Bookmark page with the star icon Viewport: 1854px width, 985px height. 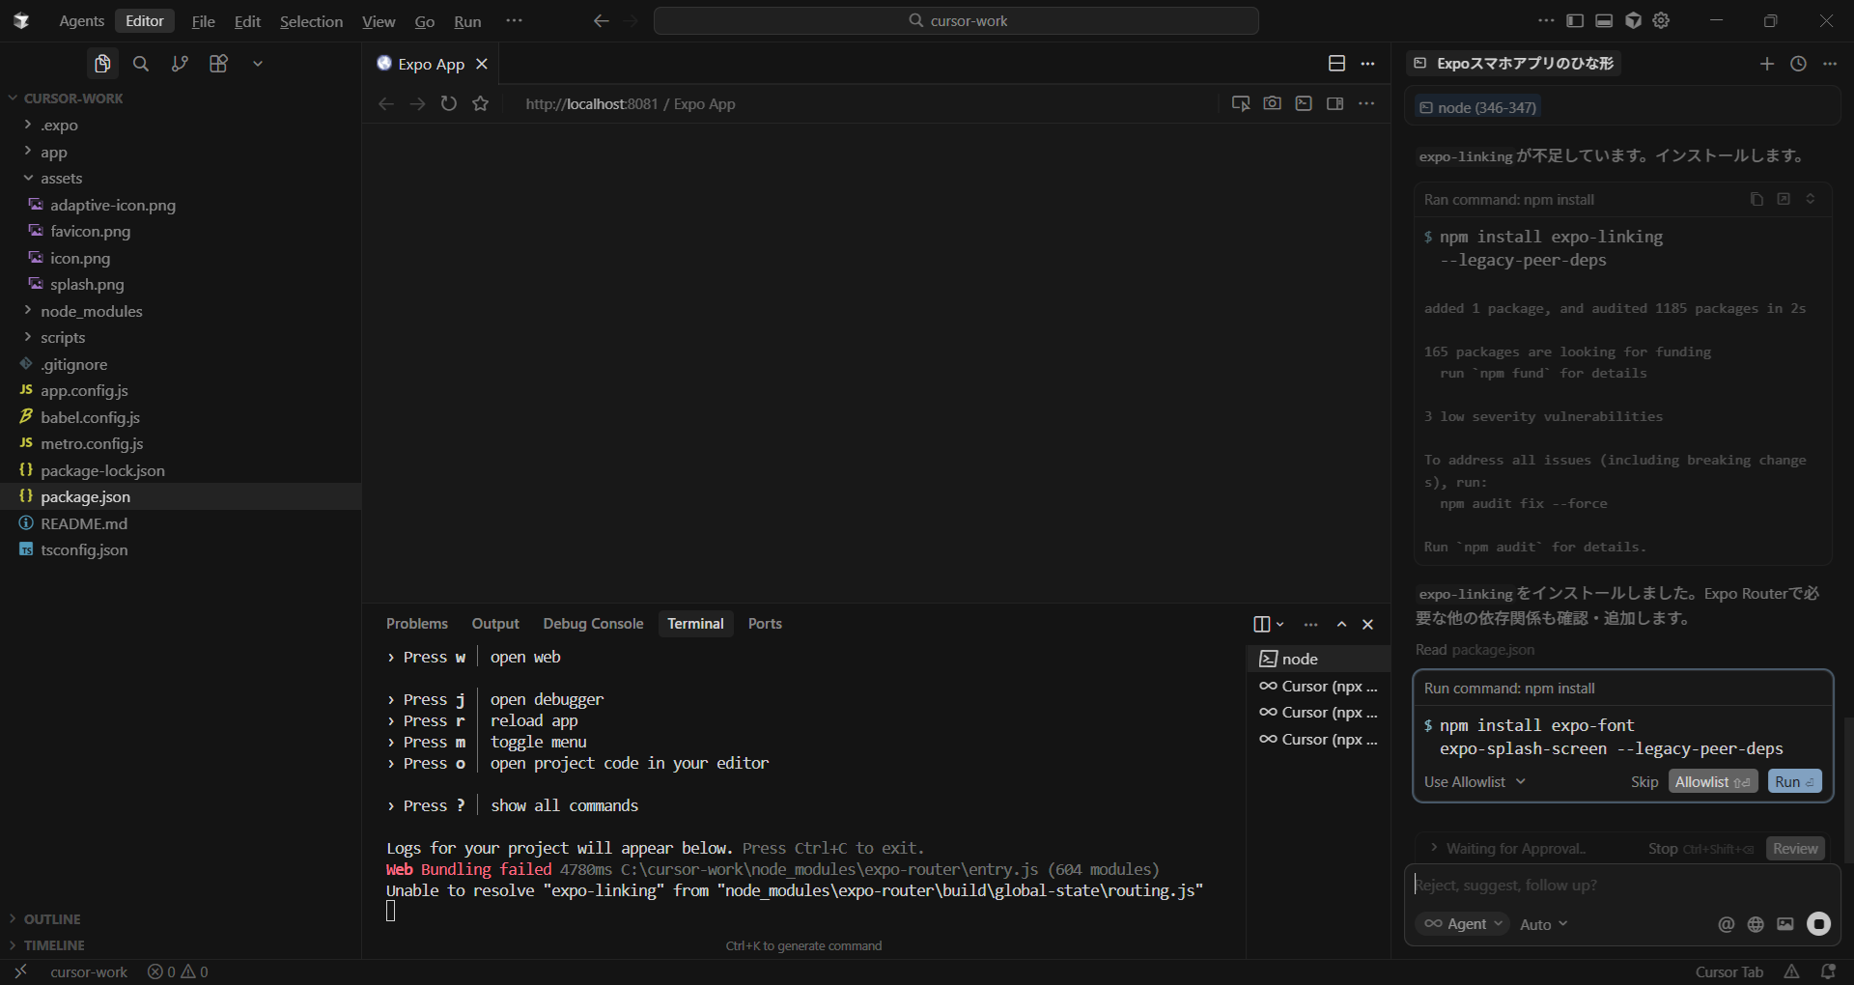click(481, 103)
